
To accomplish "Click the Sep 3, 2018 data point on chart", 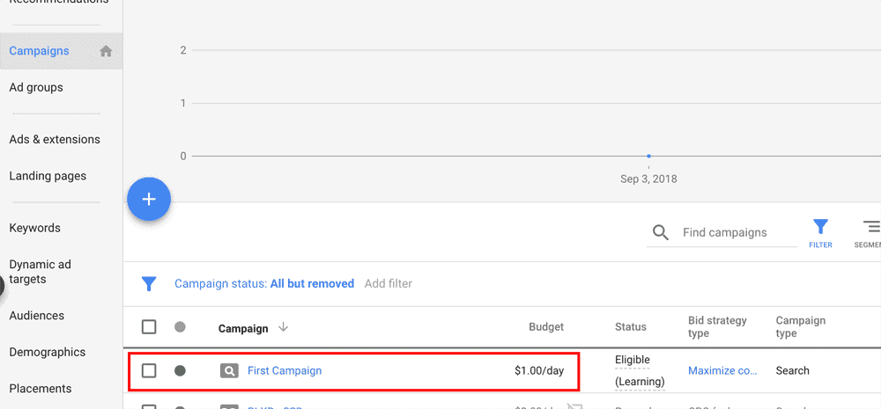I will pos(649,156).
